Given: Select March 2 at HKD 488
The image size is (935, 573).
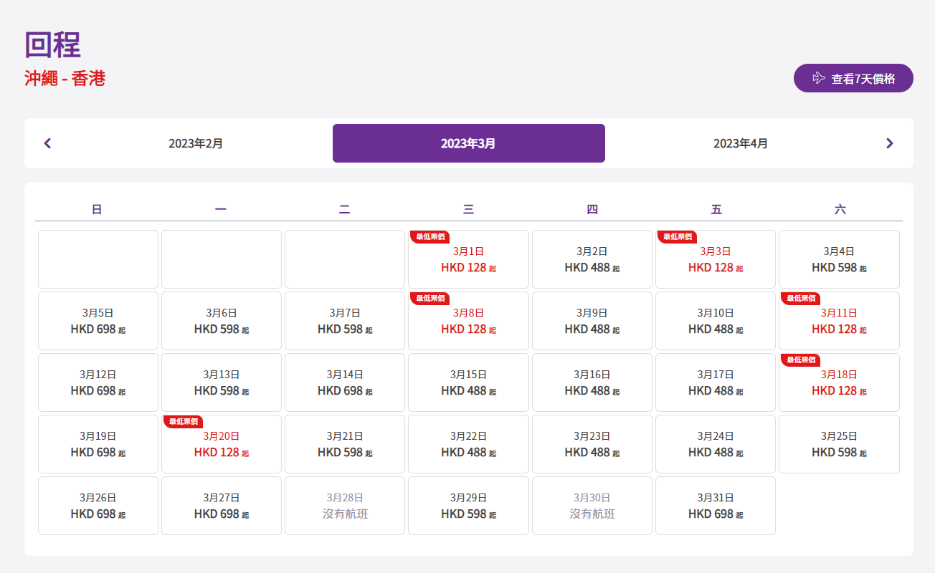Looking at the screenshot, I should click(x=592, y=259).
